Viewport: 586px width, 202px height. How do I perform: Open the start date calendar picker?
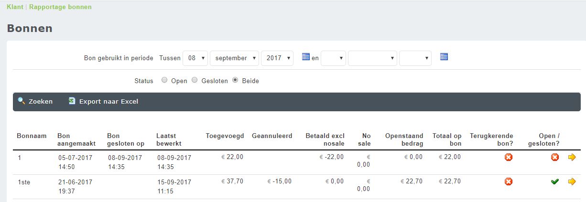pyautogui.click(x=306, y=57)
